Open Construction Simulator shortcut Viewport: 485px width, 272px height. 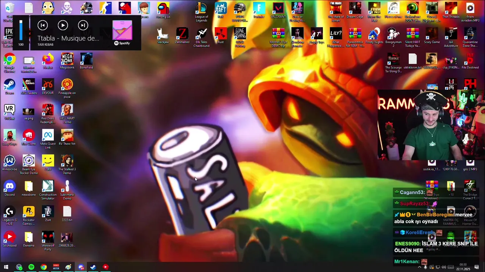click(x=48, y=190)
